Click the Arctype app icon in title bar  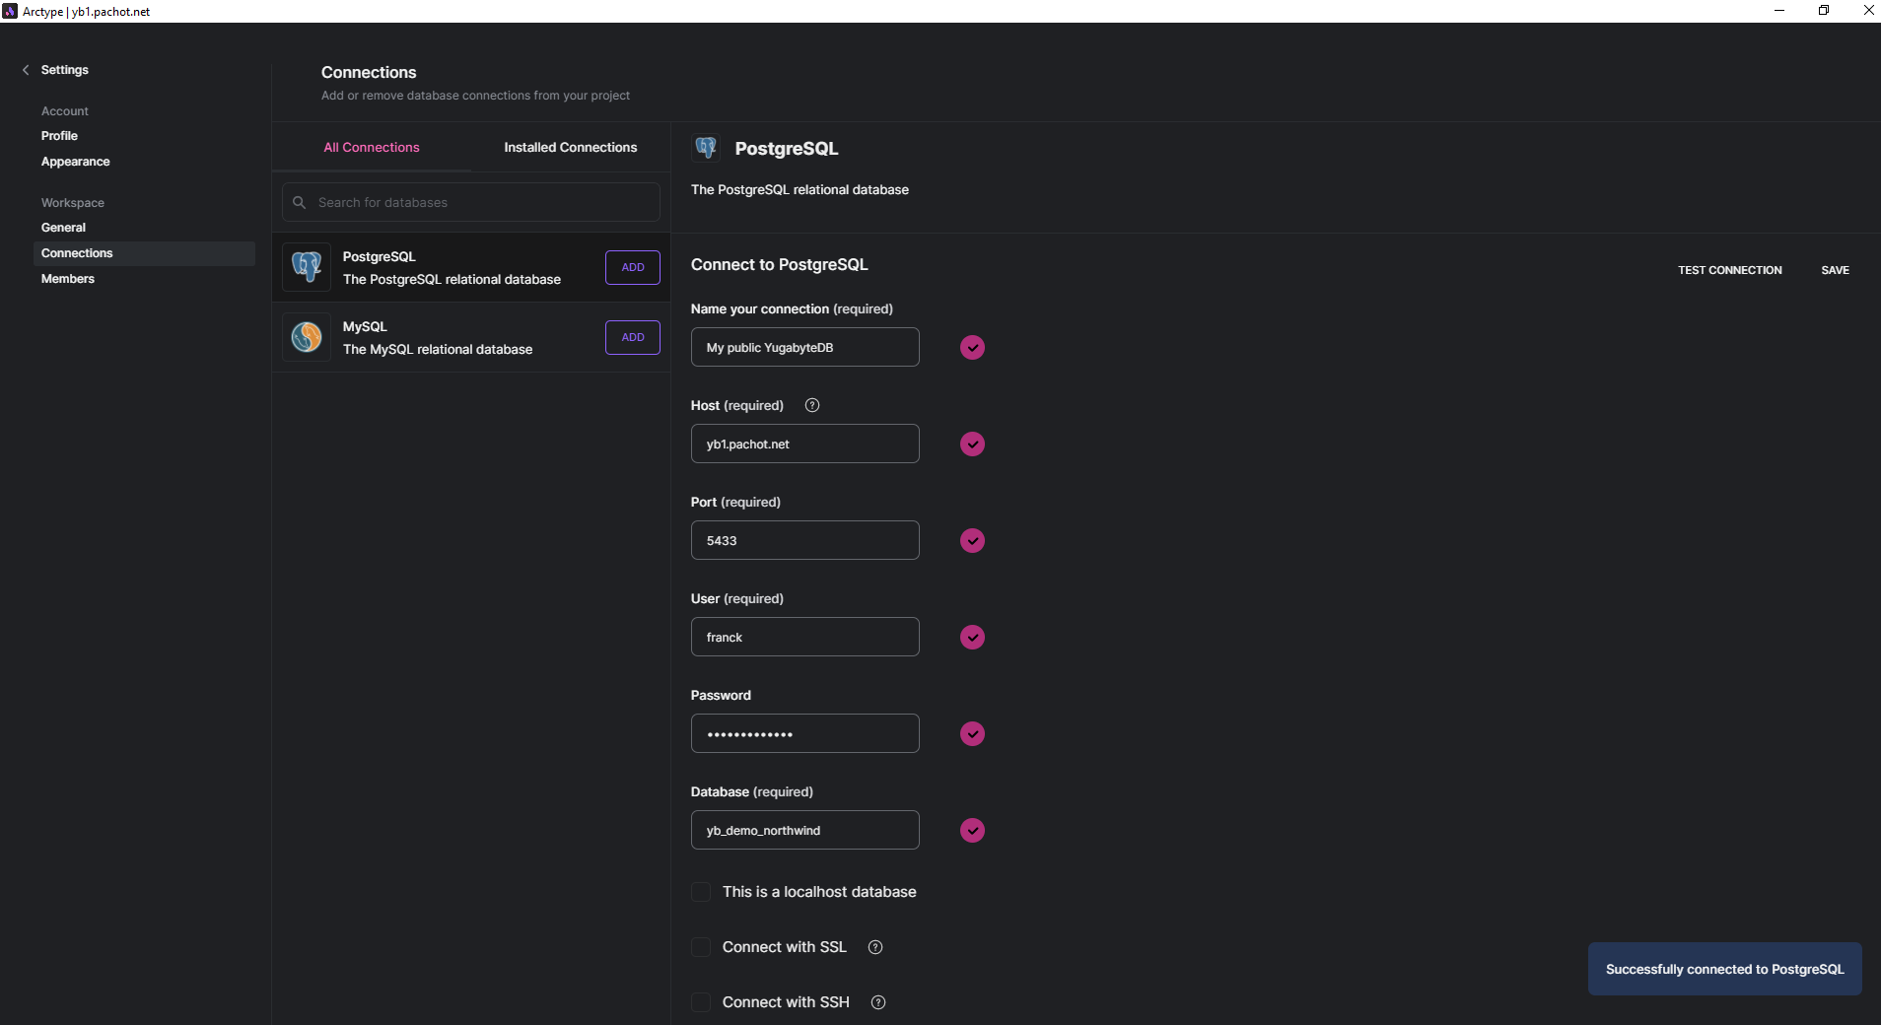[10, 11]
